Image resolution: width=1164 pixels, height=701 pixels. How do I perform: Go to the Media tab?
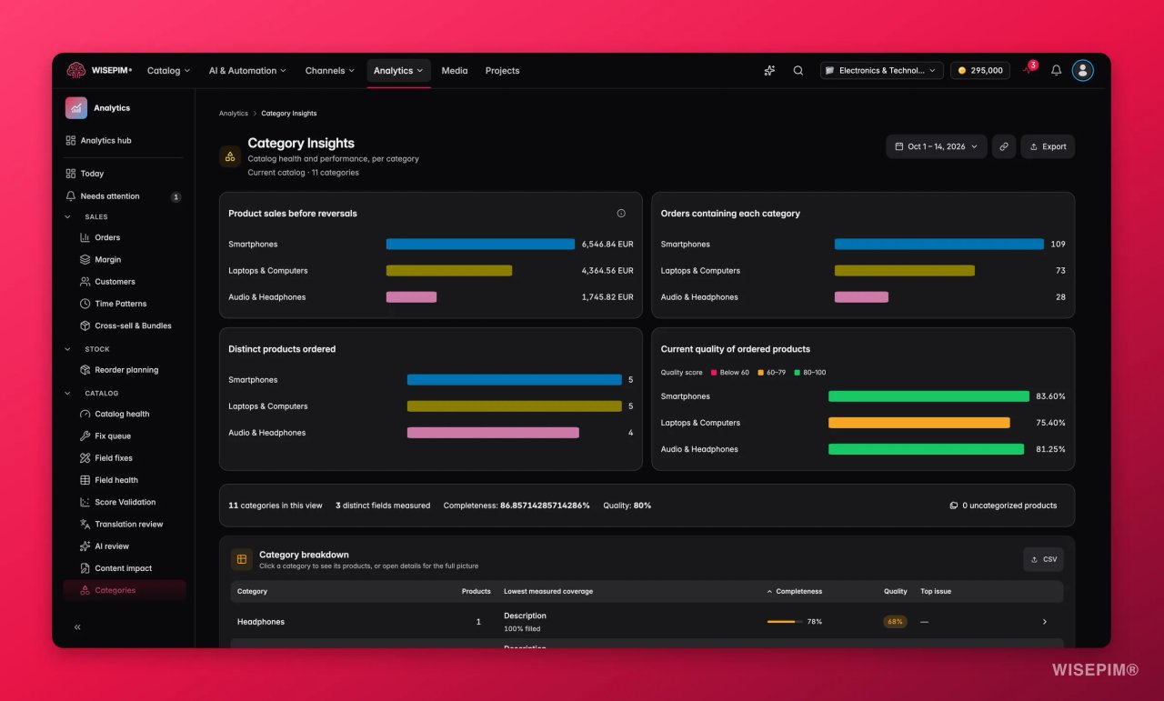(455, 70)
